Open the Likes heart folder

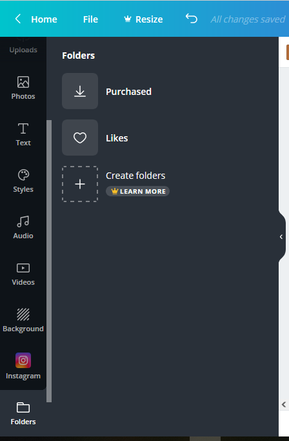tap(80, 138)
